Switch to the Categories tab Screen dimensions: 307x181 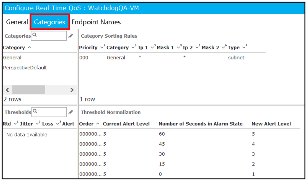tap(50, 22)
